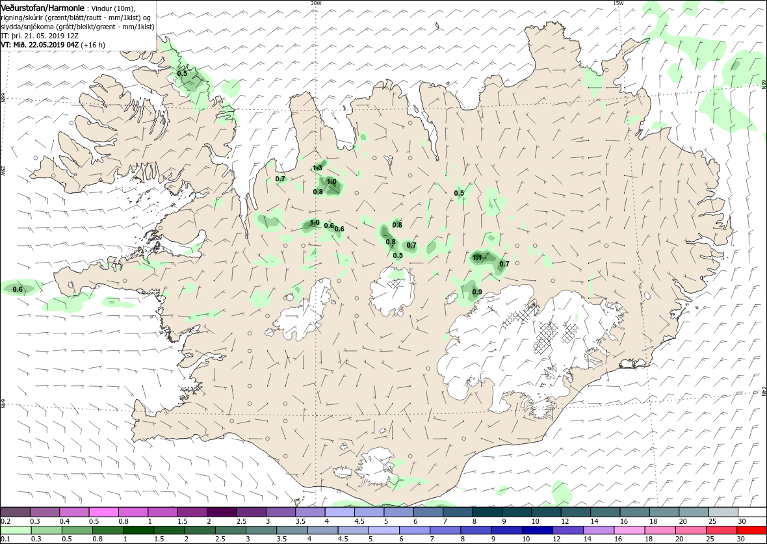767x544 pixels.
Task: Select the bright red swatch ending the lower legend row
Action: (751, 530)
